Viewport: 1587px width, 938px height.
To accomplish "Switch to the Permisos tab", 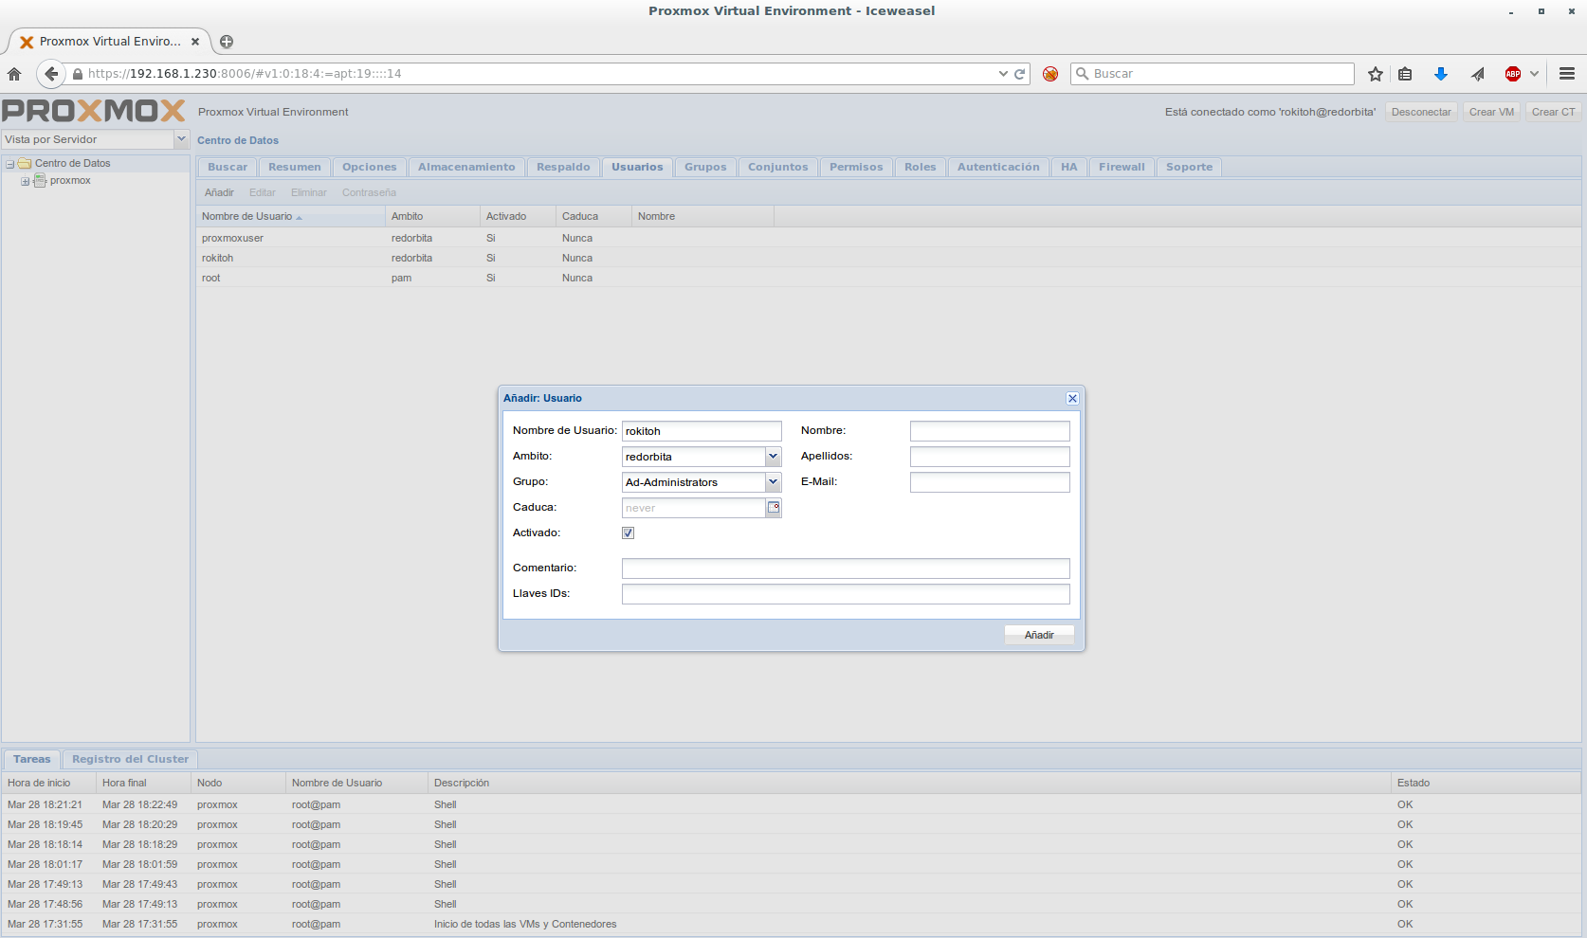I will (x=855, y=167).
